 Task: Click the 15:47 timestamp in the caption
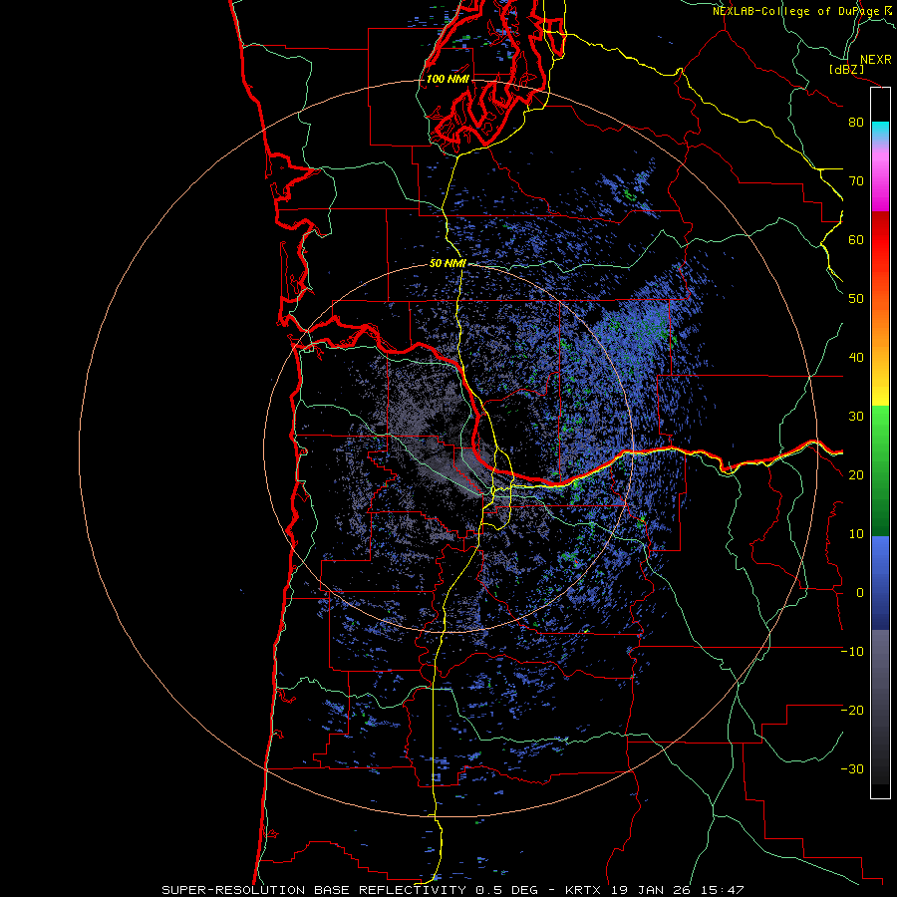pyautogui.click(x=725, y=890)
